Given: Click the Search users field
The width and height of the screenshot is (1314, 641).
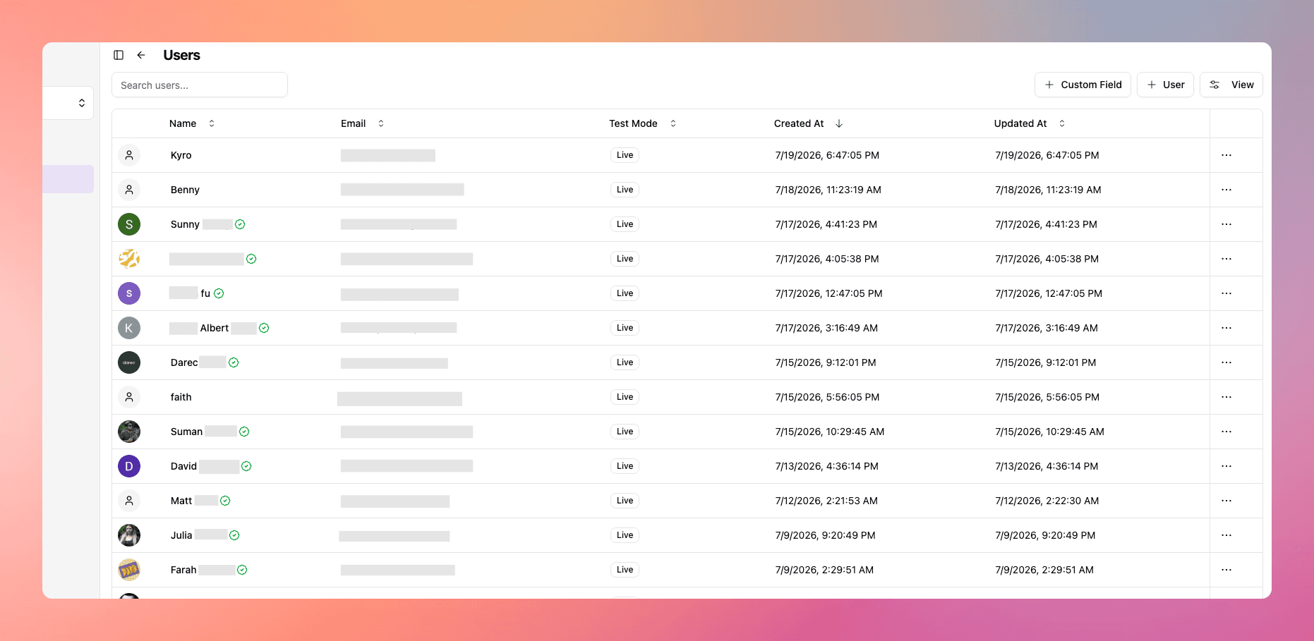Looking at the screenshot, I should pos(200,85).
